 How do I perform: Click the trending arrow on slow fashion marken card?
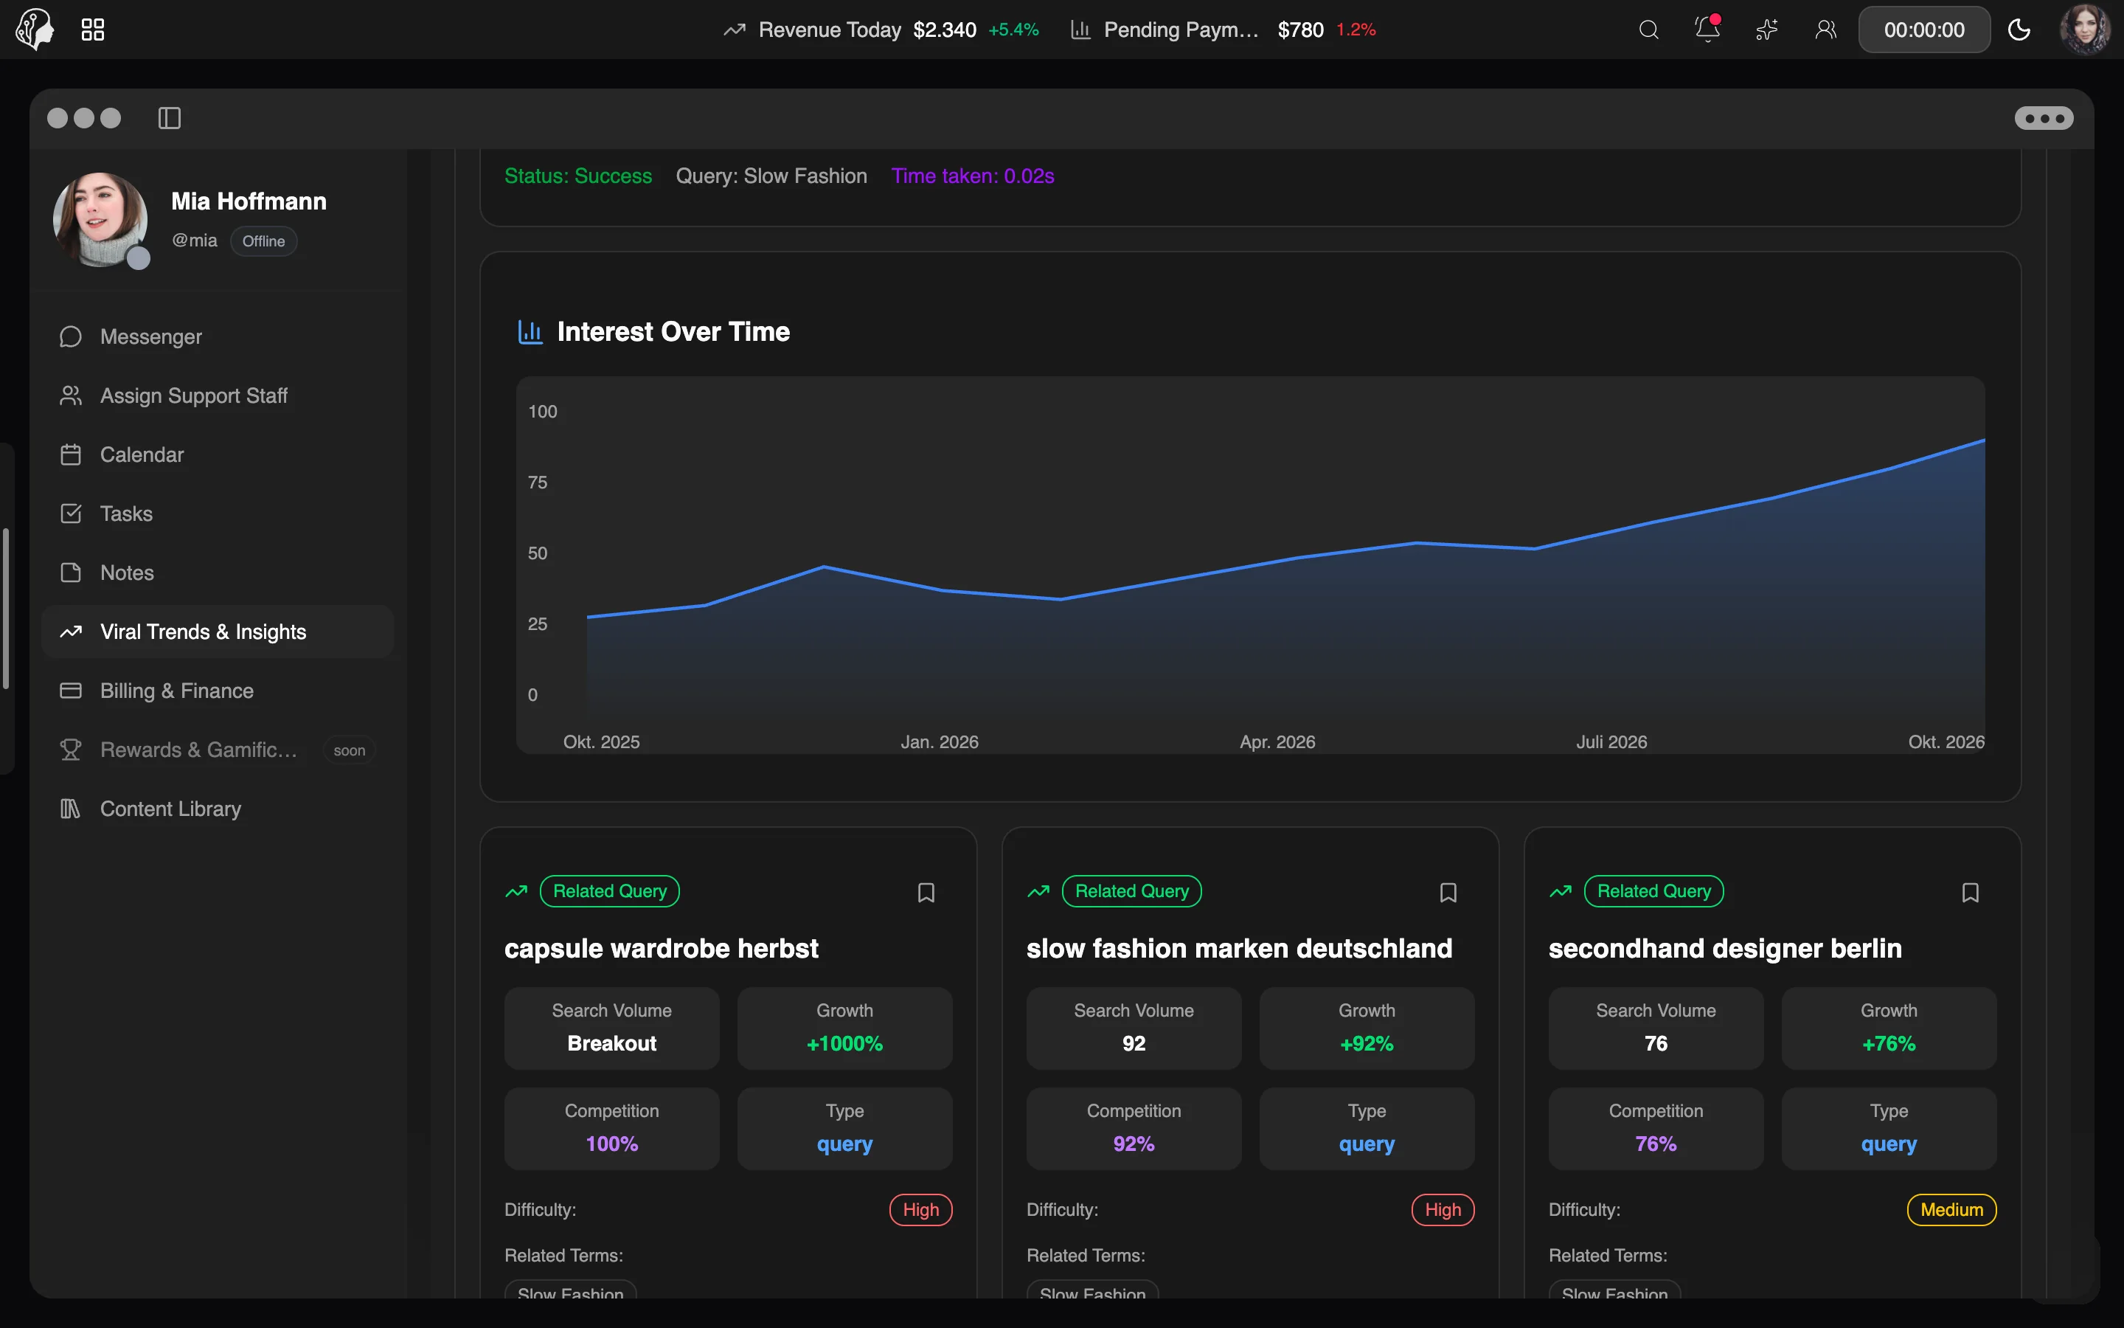click(x=1038, y=890)
